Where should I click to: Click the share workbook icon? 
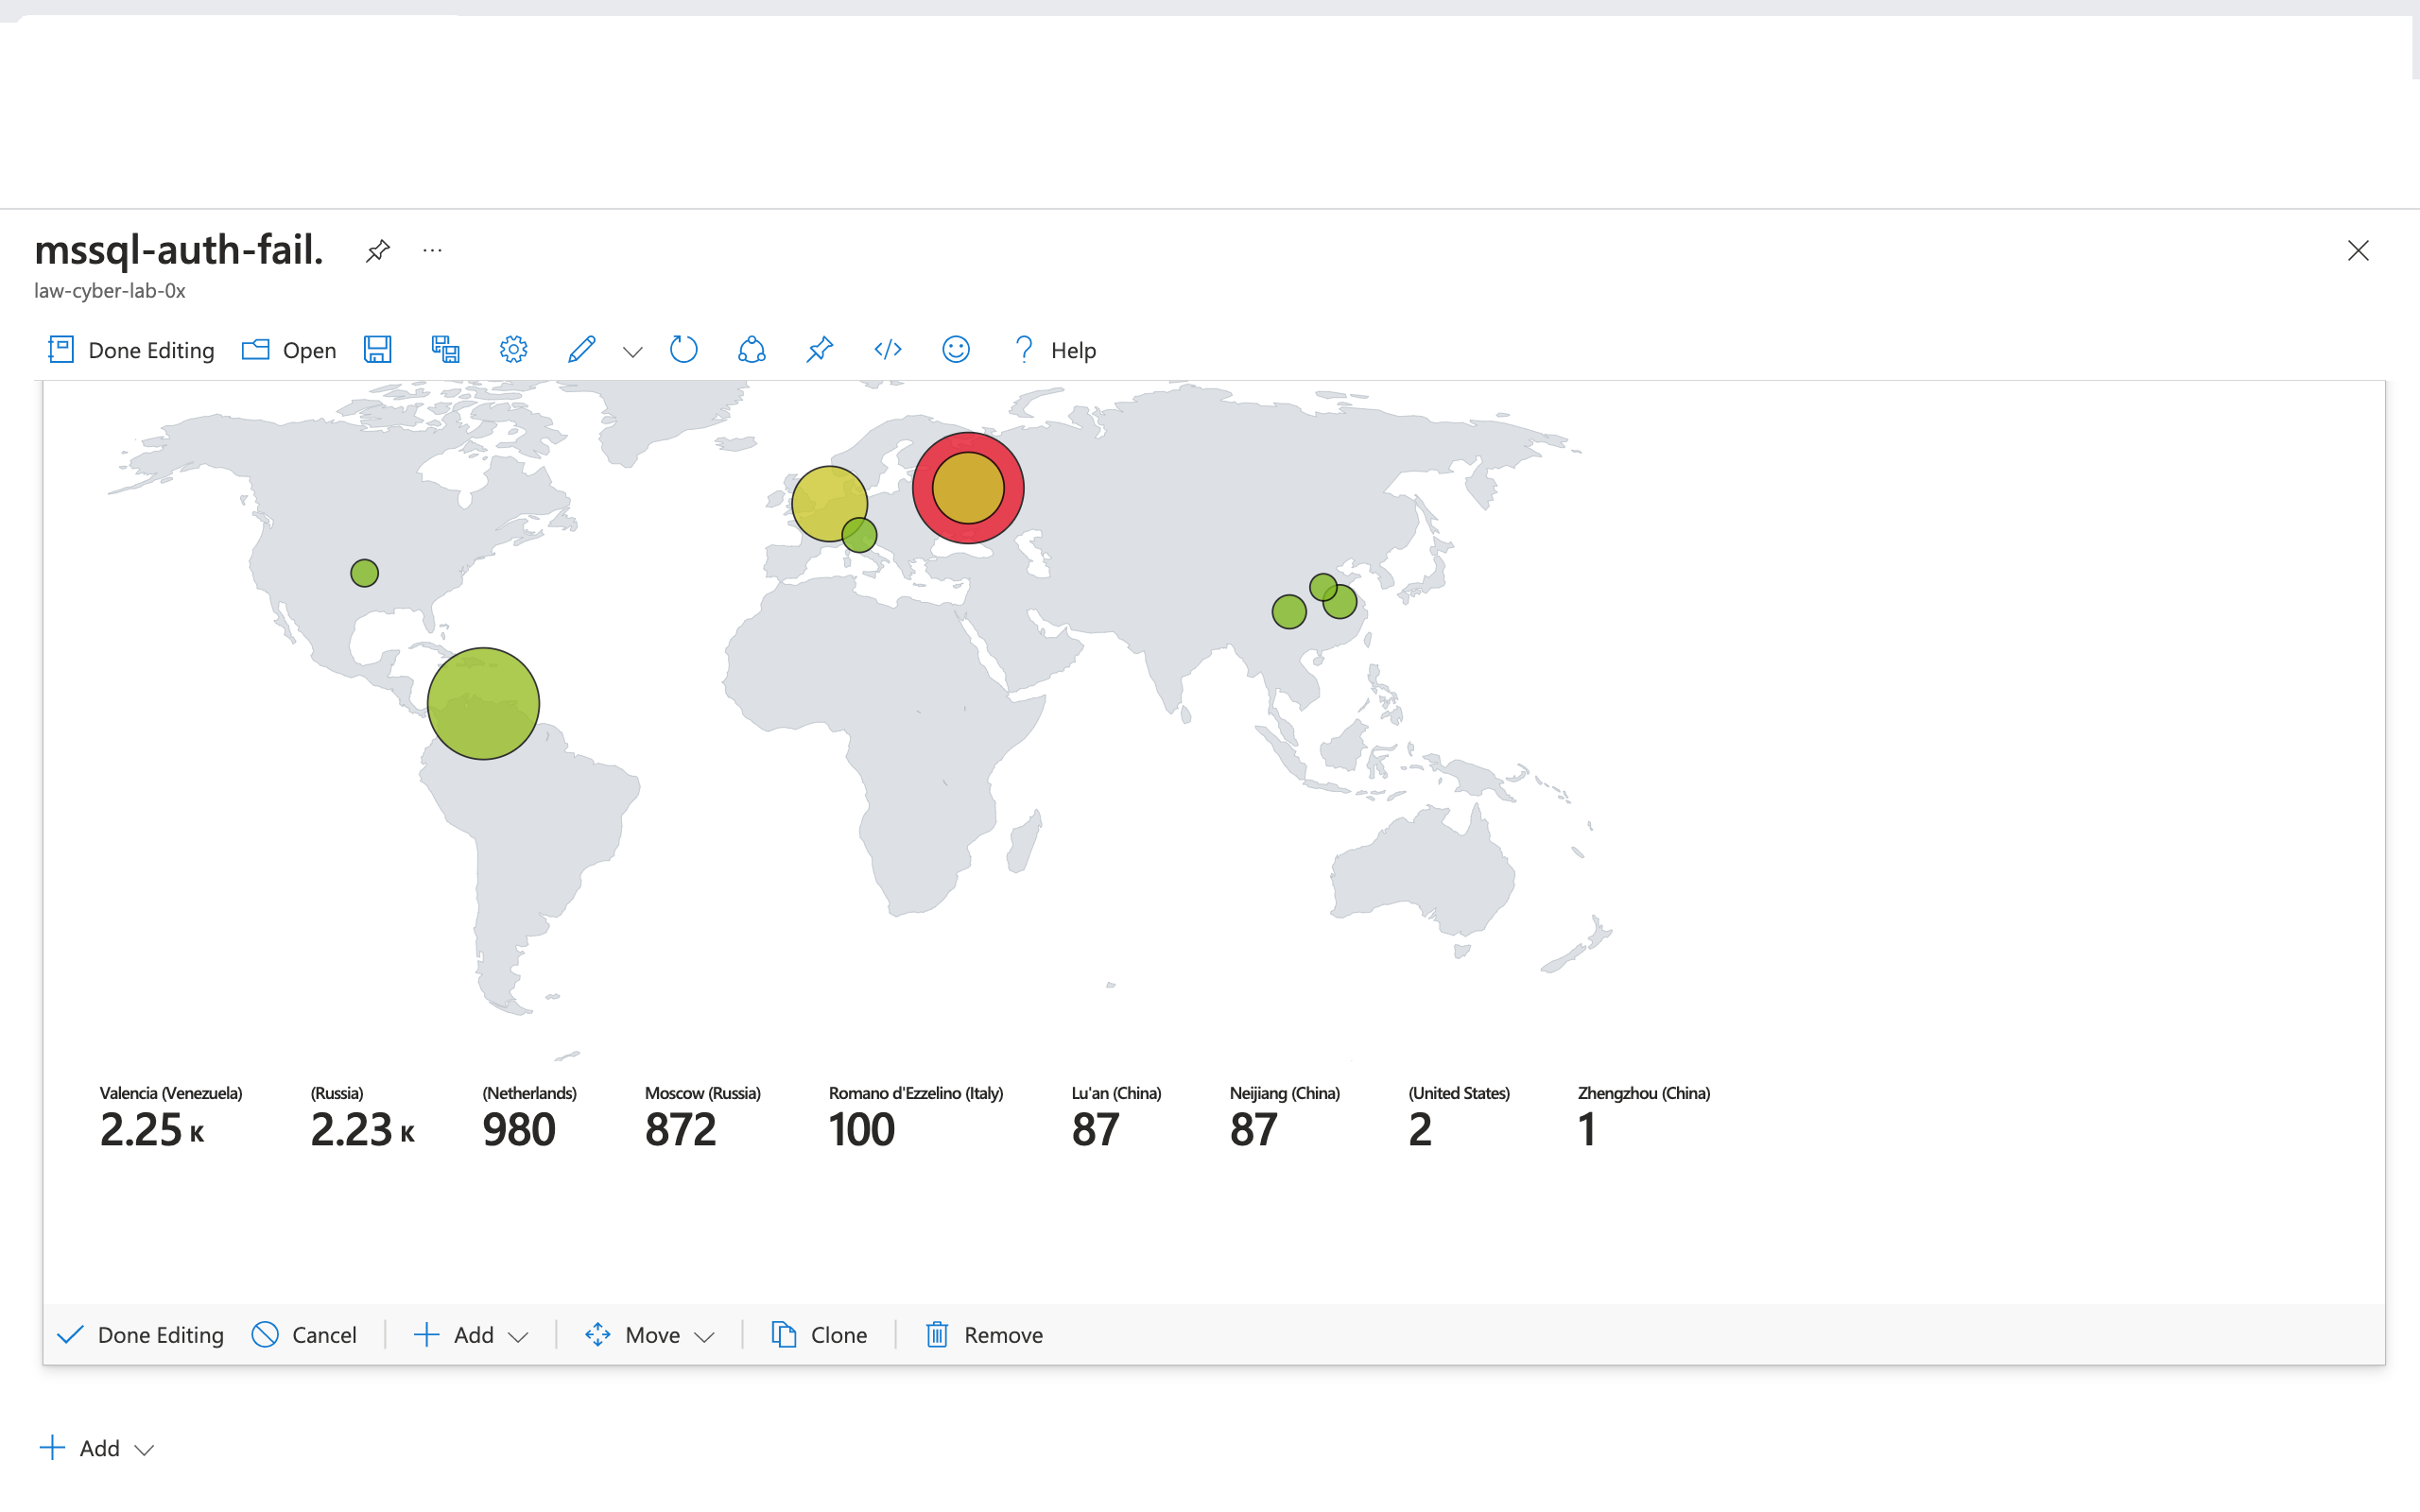751,349
